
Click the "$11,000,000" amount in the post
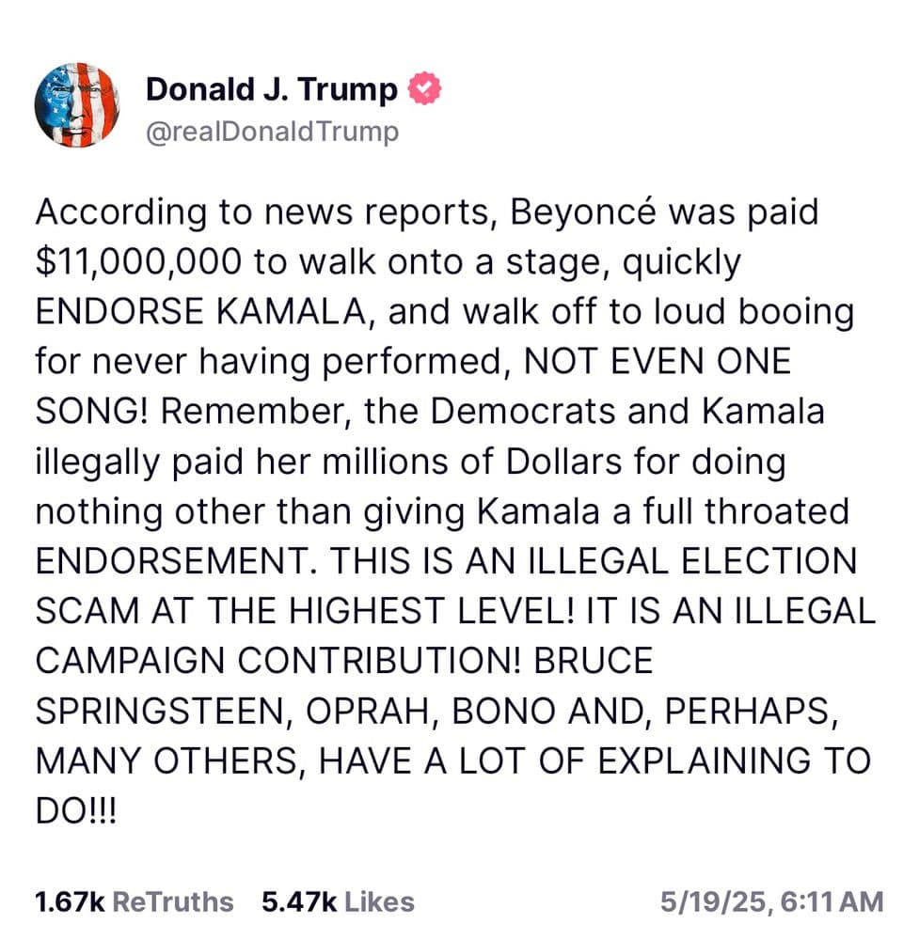[x=138, y=262]
